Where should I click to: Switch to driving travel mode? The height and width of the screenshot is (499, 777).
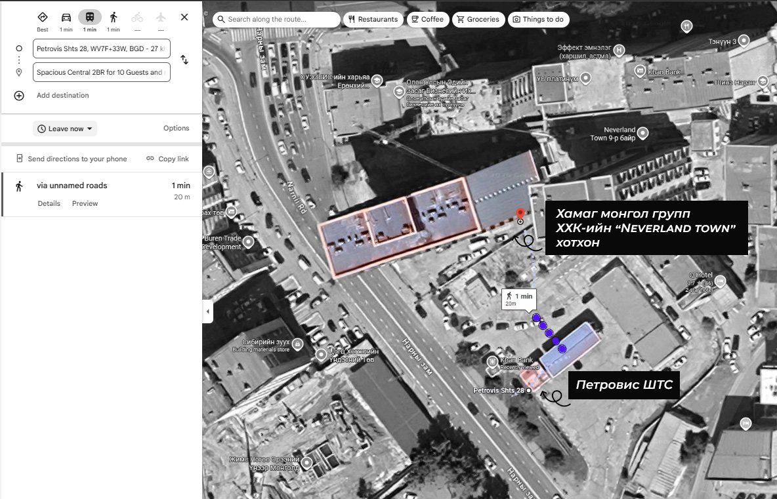tap(66, 18)
